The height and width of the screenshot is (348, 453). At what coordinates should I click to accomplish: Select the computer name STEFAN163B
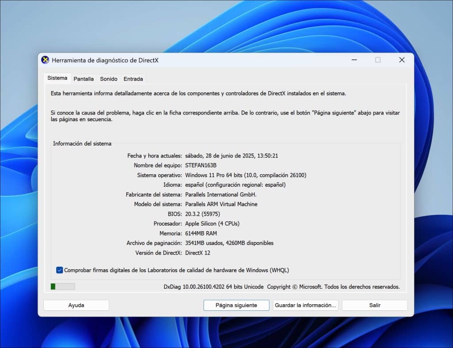pos(201,165)
